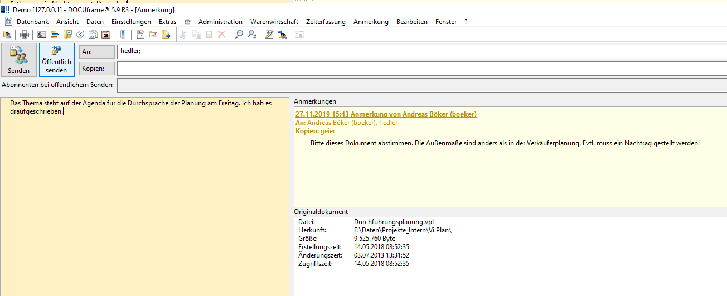Click the pencil edit note icon
The width and height of the screenshot is (727, 296).
269,35
